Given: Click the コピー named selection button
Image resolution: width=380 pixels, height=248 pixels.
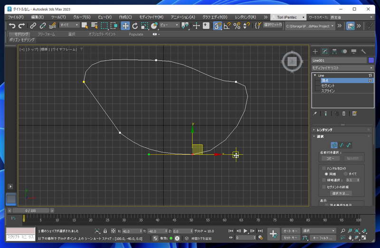Looking at the screenshot, I should (330, 159).
